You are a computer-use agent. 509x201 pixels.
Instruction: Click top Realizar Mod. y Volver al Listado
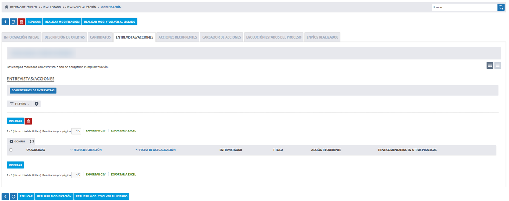(x=110, y=22)
